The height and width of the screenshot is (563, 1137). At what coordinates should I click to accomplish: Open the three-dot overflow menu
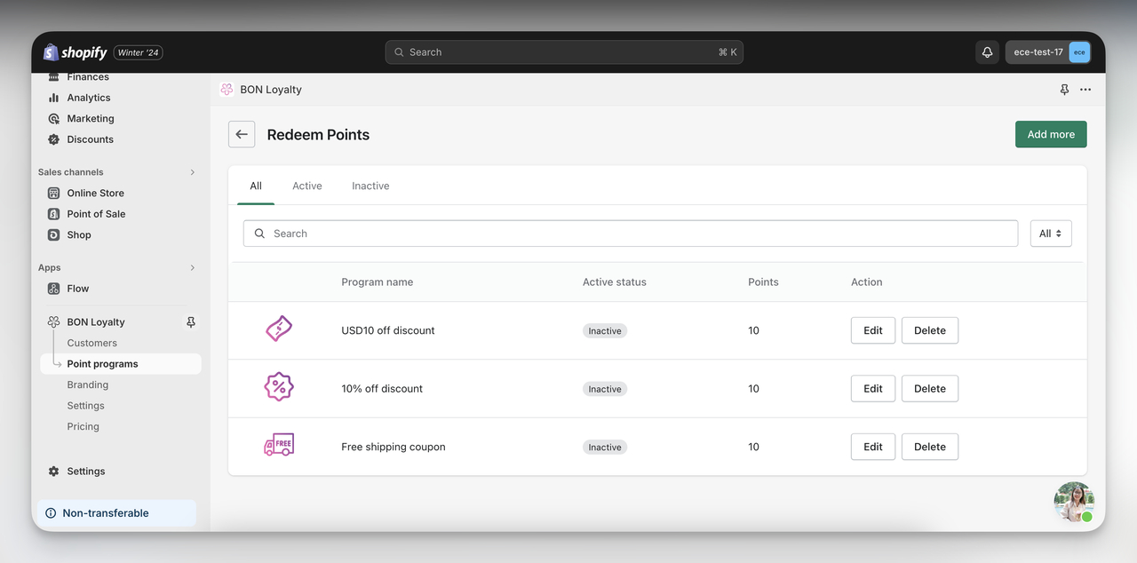click(x=1085, y=89)
